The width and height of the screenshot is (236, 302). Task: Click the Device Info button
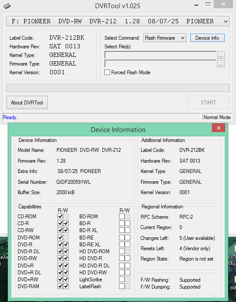click(x=207, y=38)
